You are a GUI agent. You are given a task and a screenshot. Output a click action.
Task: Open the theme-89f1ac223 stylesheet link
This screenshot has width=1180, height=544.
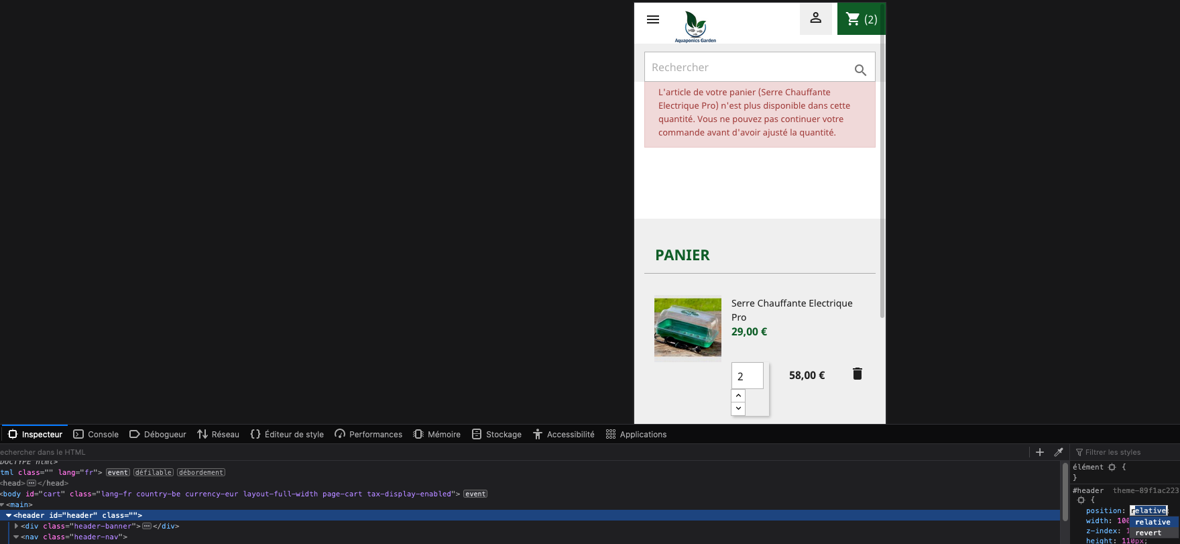pos(1146,490)
